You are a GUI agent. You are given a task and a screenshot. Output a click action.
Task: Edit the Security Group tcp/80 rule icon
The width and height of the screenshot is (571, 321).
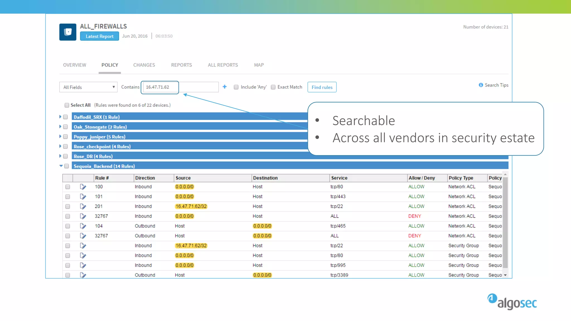pos(83,255)
